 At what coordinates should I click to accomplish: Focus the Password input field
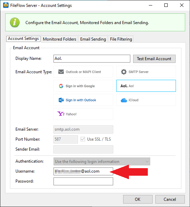(83, 182)
